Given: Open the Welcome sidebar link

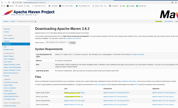Looking at the screenshot, I should click(7, 29).
